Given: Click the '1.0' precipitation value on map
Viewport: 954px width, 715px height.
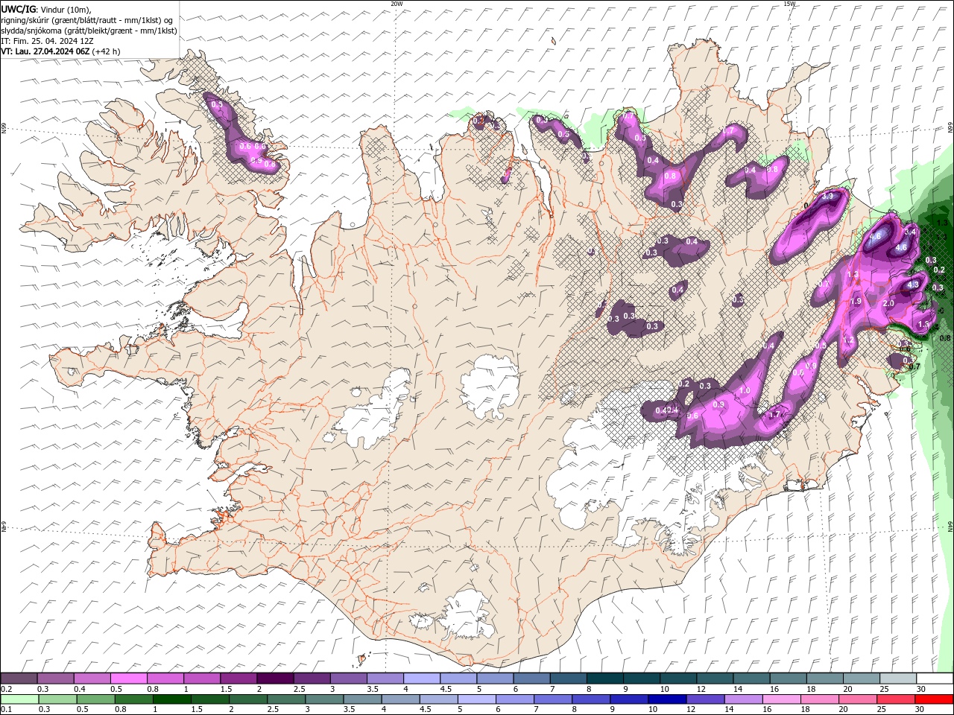Looking at the screenshot, I should [x=744, y=391].
